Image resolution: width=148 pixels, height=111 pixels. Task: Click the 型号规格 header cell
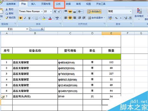[x=70, y=51]
